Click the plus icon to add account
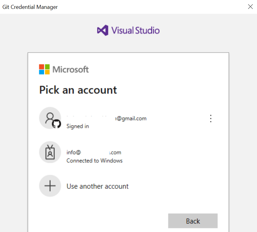 pos(50,186)
